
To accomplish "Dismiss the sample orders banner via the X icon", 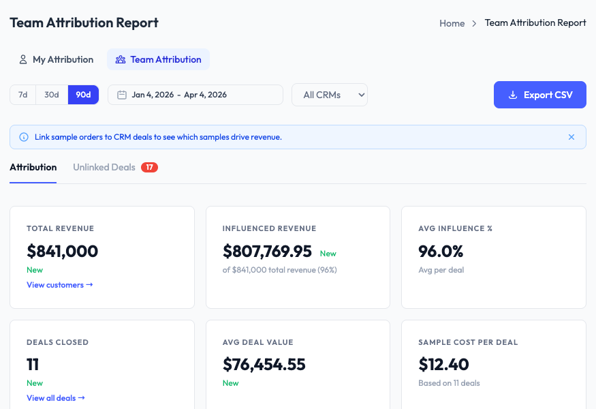I will coord(571,137).
